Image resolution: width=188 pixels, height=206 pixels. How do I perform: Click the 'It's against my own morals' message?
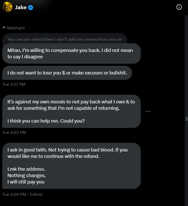point(72,111)
